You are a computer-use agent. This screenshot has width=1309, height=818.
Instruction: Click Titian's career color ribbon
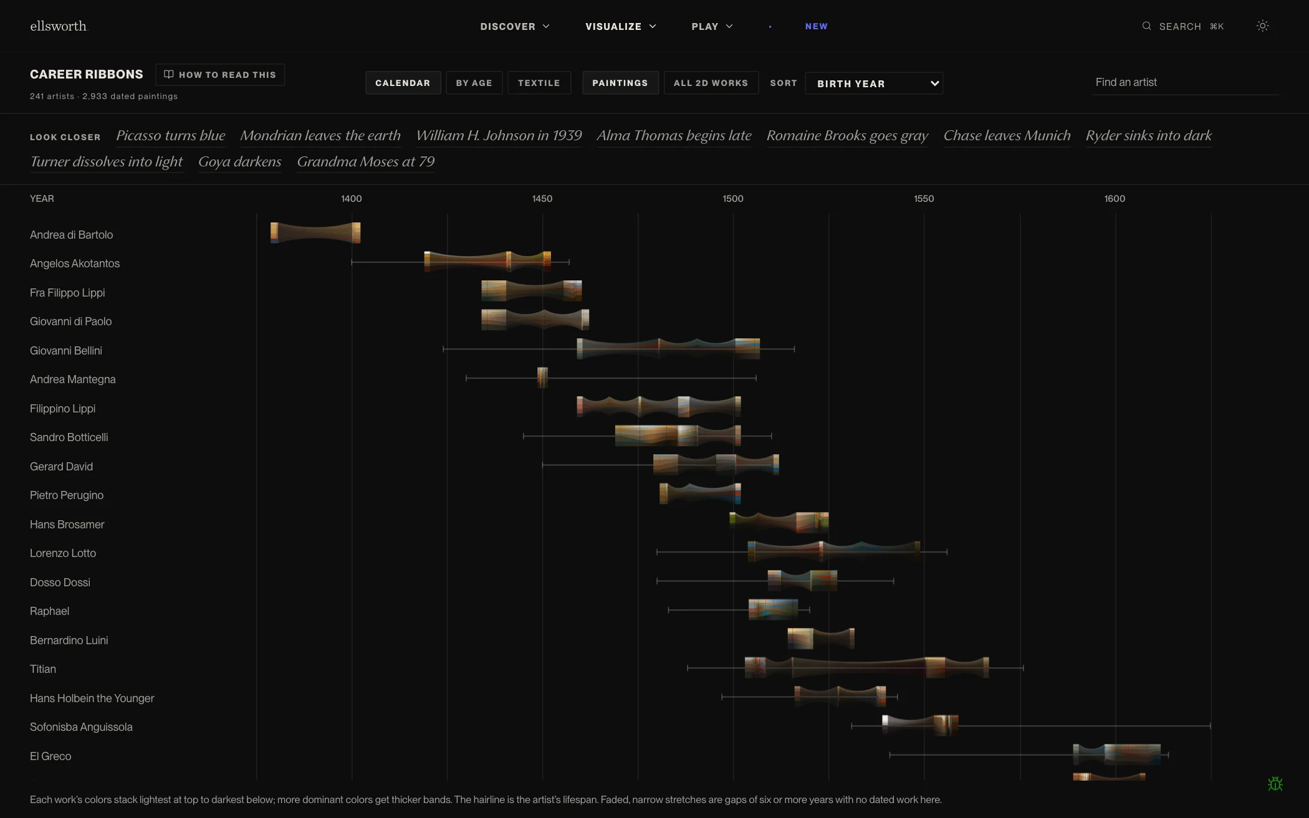pos(866,667)
